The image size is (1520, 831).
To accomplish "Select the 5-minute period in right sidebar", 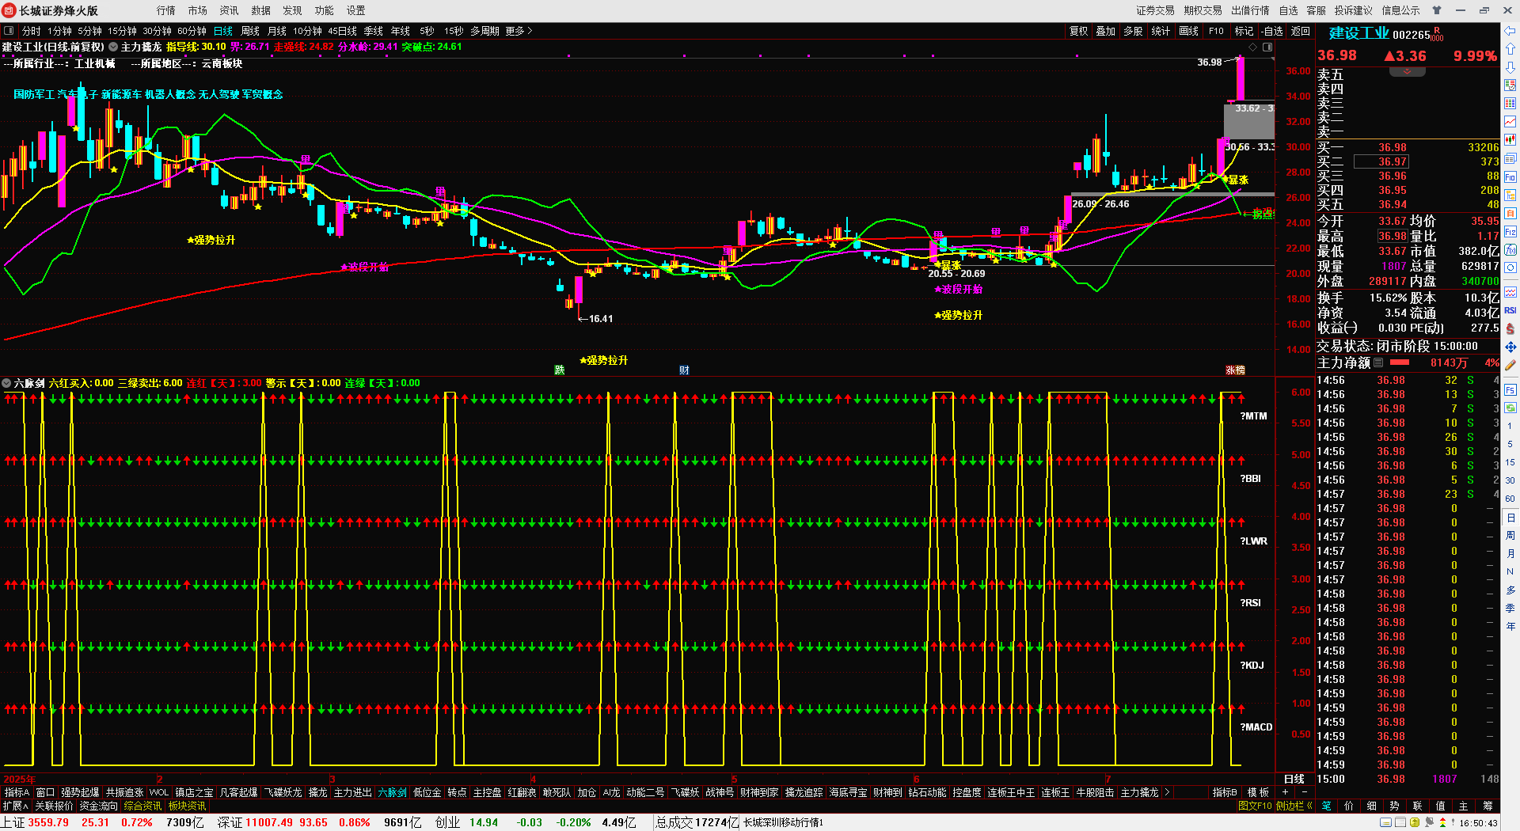I will coord(1510,444).
